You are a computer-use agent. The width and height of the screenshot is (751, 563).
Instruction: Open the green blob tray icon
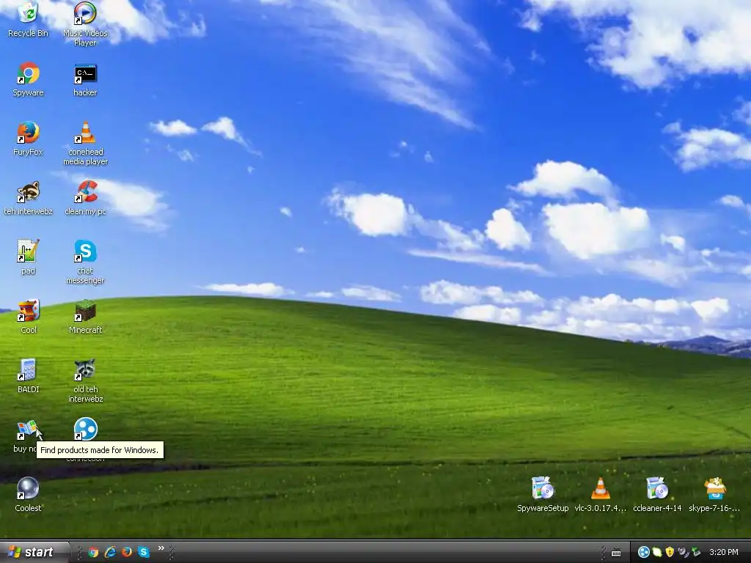pyautogui.click(x=657, y=553)
